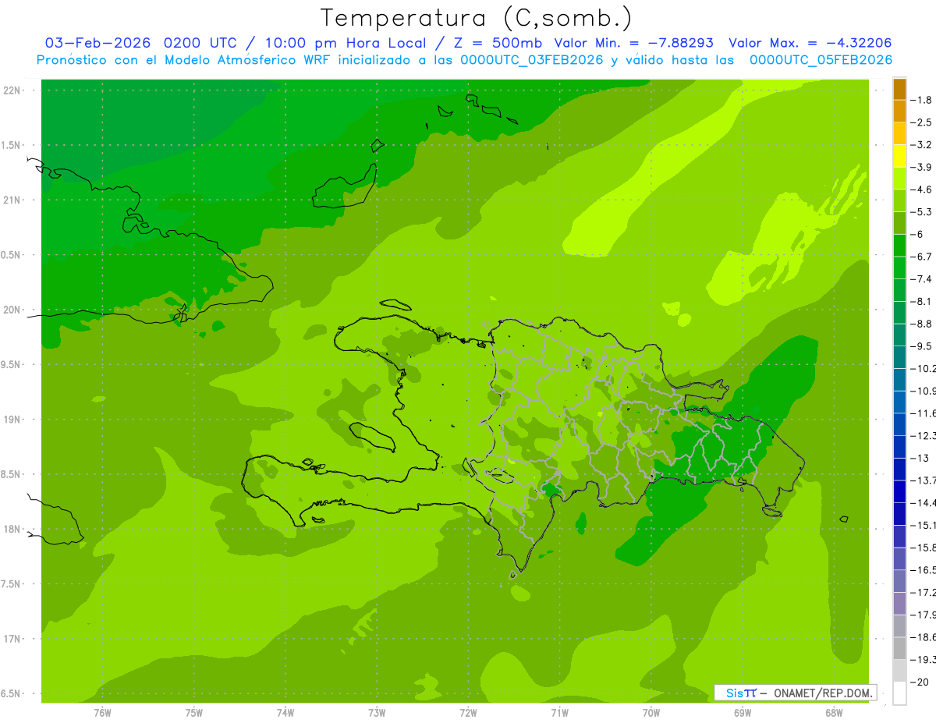
Task: Click the 74W longitude label
Action: tap(285, 713)
